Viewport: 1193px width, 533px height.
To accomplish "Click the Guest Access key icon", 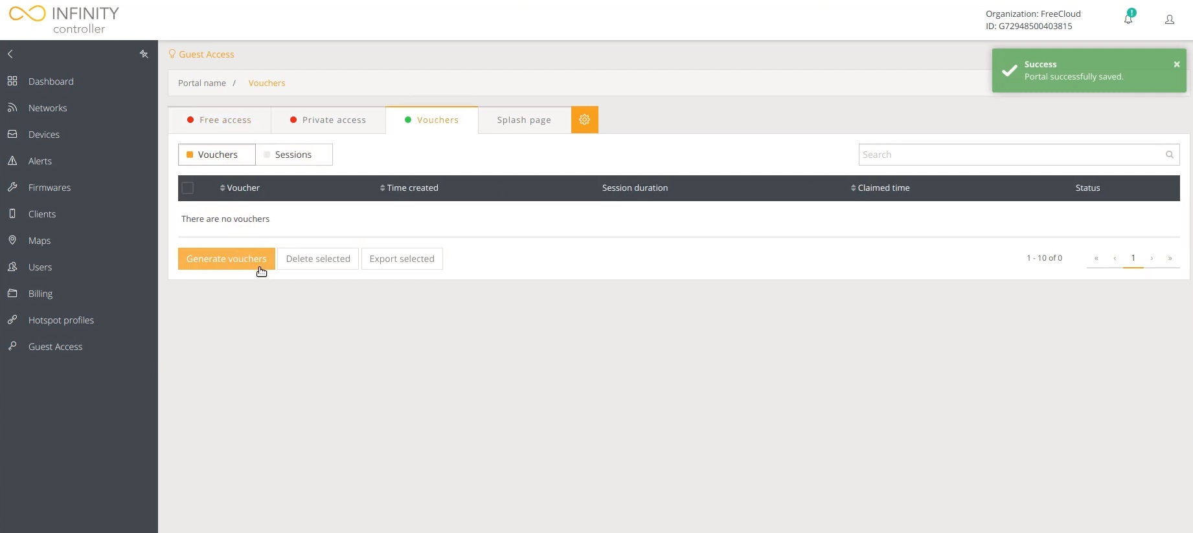I will (12, 347).
